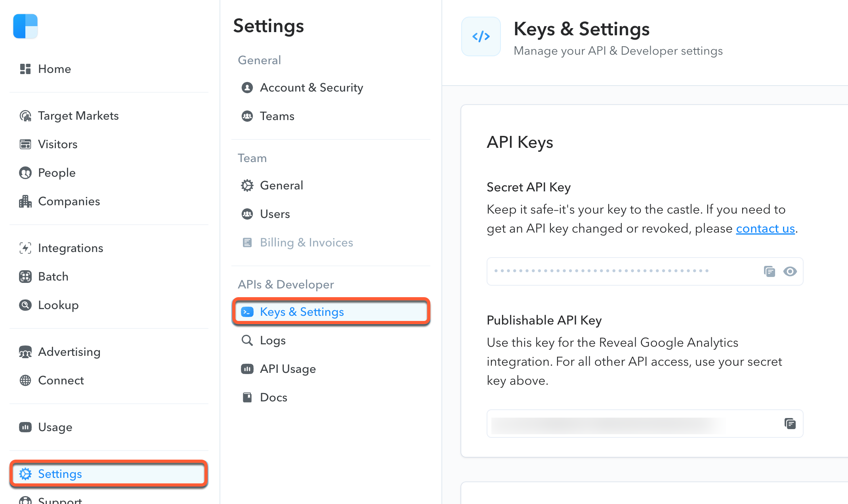This screenshot has height=504, width=848.
Task: Click the Companies building icon
Action: (25, 201)
